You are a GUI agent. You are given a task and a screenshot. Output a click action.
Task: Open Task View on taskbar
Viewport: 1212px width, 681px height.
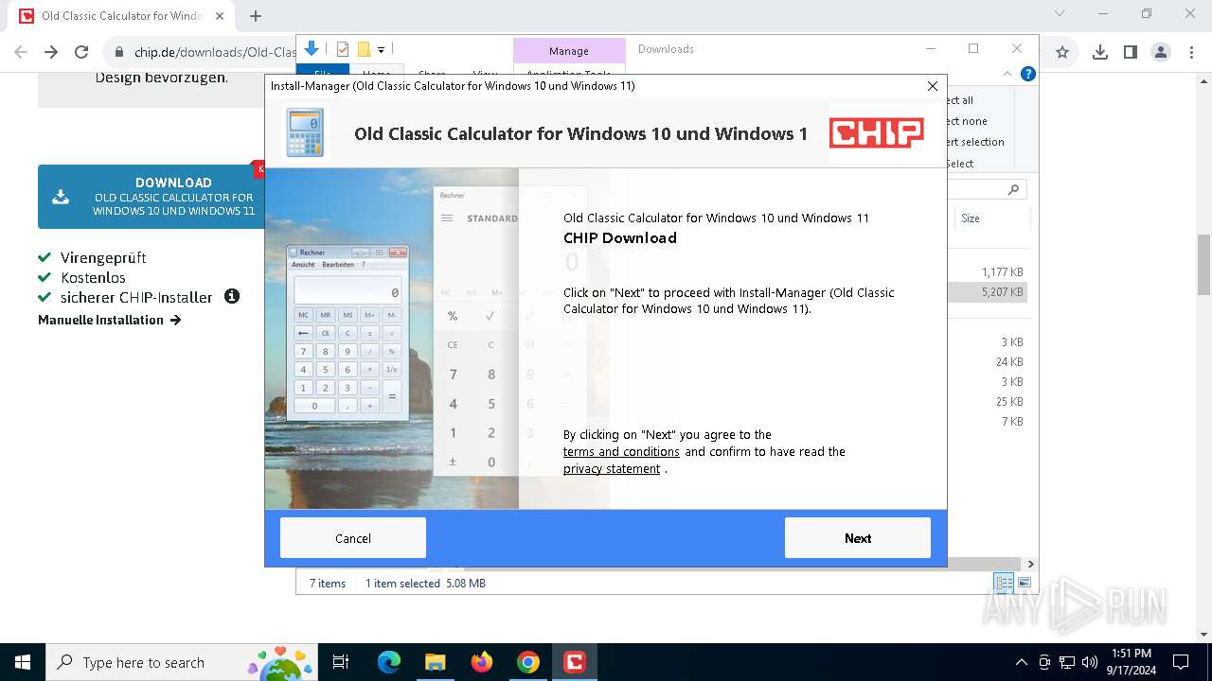341,662
